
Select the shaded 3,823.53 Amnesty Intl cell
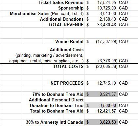click(101, 122)
